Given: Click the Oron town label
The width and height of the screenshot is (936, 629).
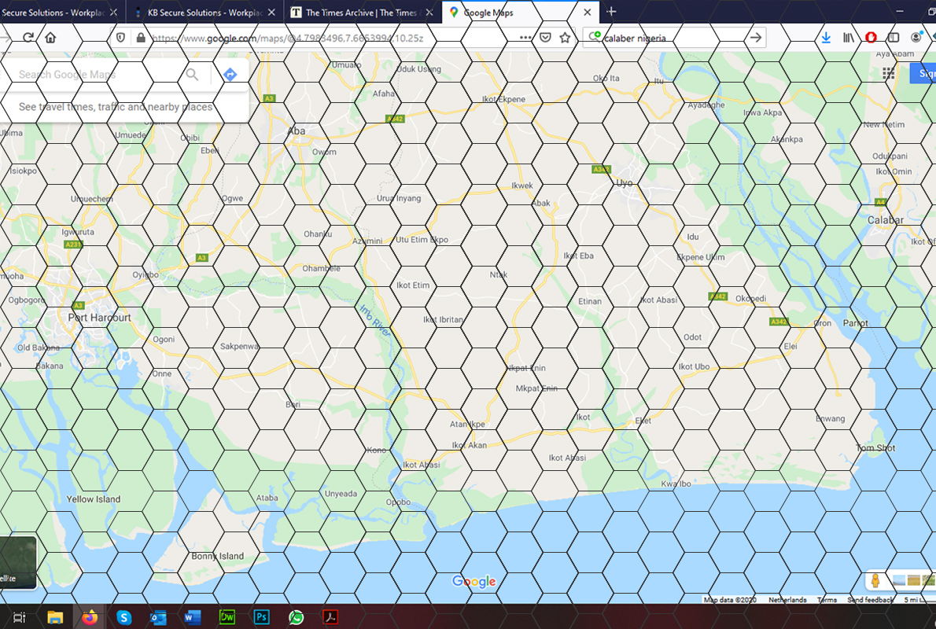Looking at the screenshot, I should [823, 323].
